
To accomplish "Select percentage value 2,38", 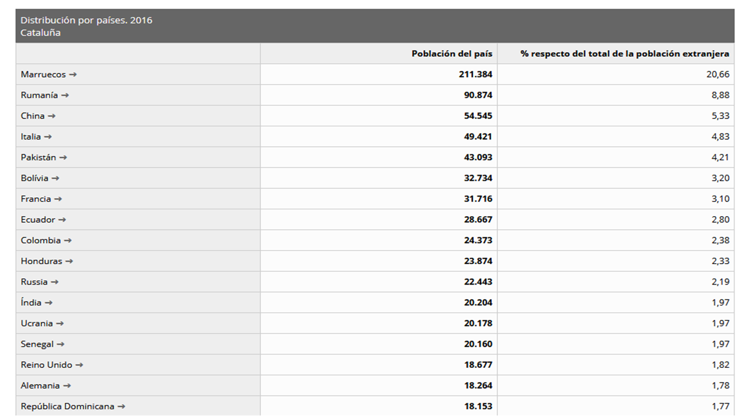I will coord(720,240).
